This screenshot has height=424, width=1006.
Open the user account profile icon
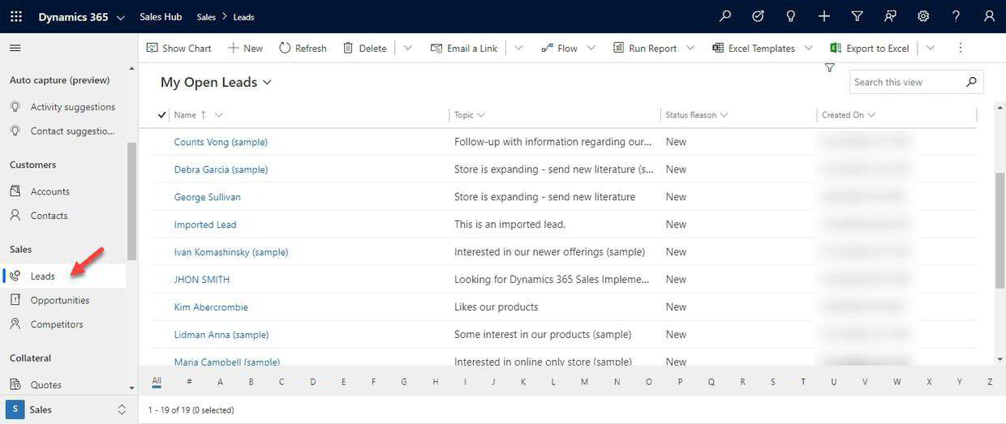(989, 16)
